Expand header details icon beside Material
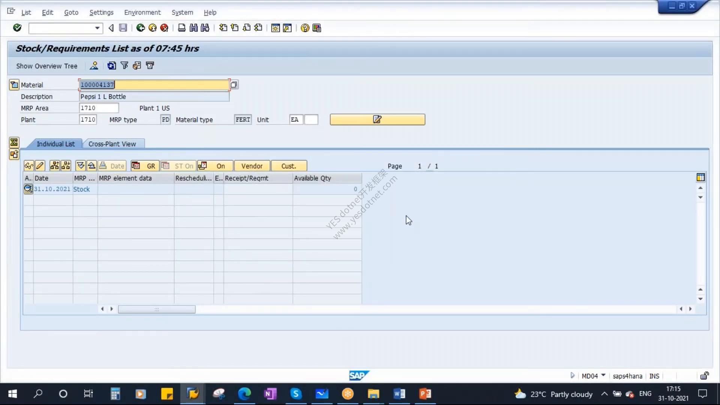Viewport: 720px width, 405px height. (14, 85)
